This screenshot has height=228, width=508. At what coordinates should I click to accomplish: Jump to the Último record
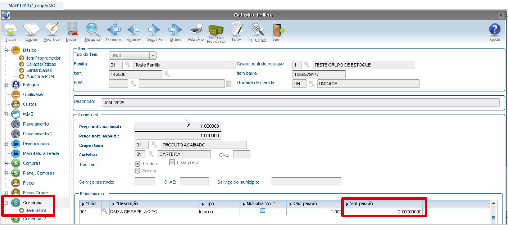click(175, 29)
